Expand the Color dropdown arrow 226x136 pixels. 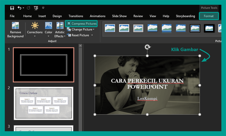[49, 36]
